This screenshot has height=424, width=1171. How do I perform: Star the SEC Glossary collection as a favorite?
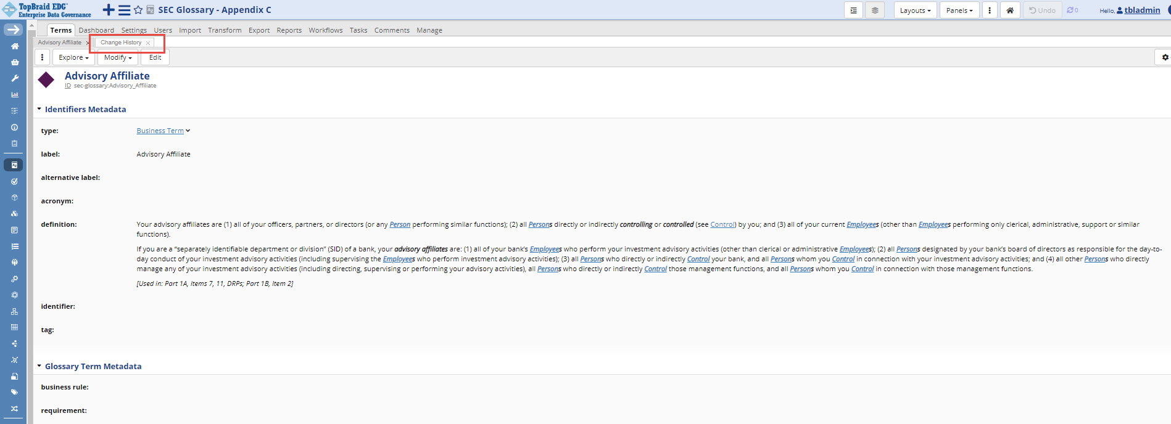point(138,10)
